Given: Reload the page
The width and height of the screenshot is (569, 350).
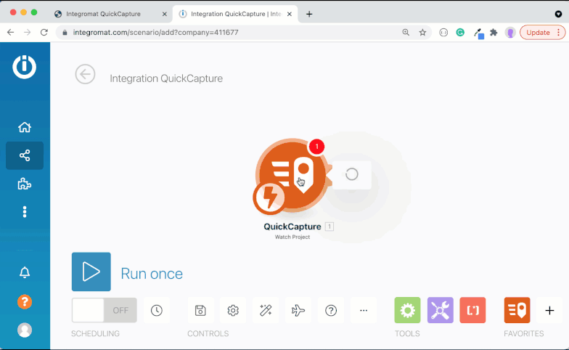Looking at the screenshot, I should coord(44,32).
